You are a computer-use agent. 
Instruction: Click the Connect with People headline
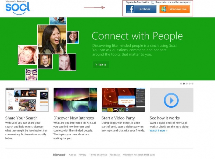coord(137,36)
